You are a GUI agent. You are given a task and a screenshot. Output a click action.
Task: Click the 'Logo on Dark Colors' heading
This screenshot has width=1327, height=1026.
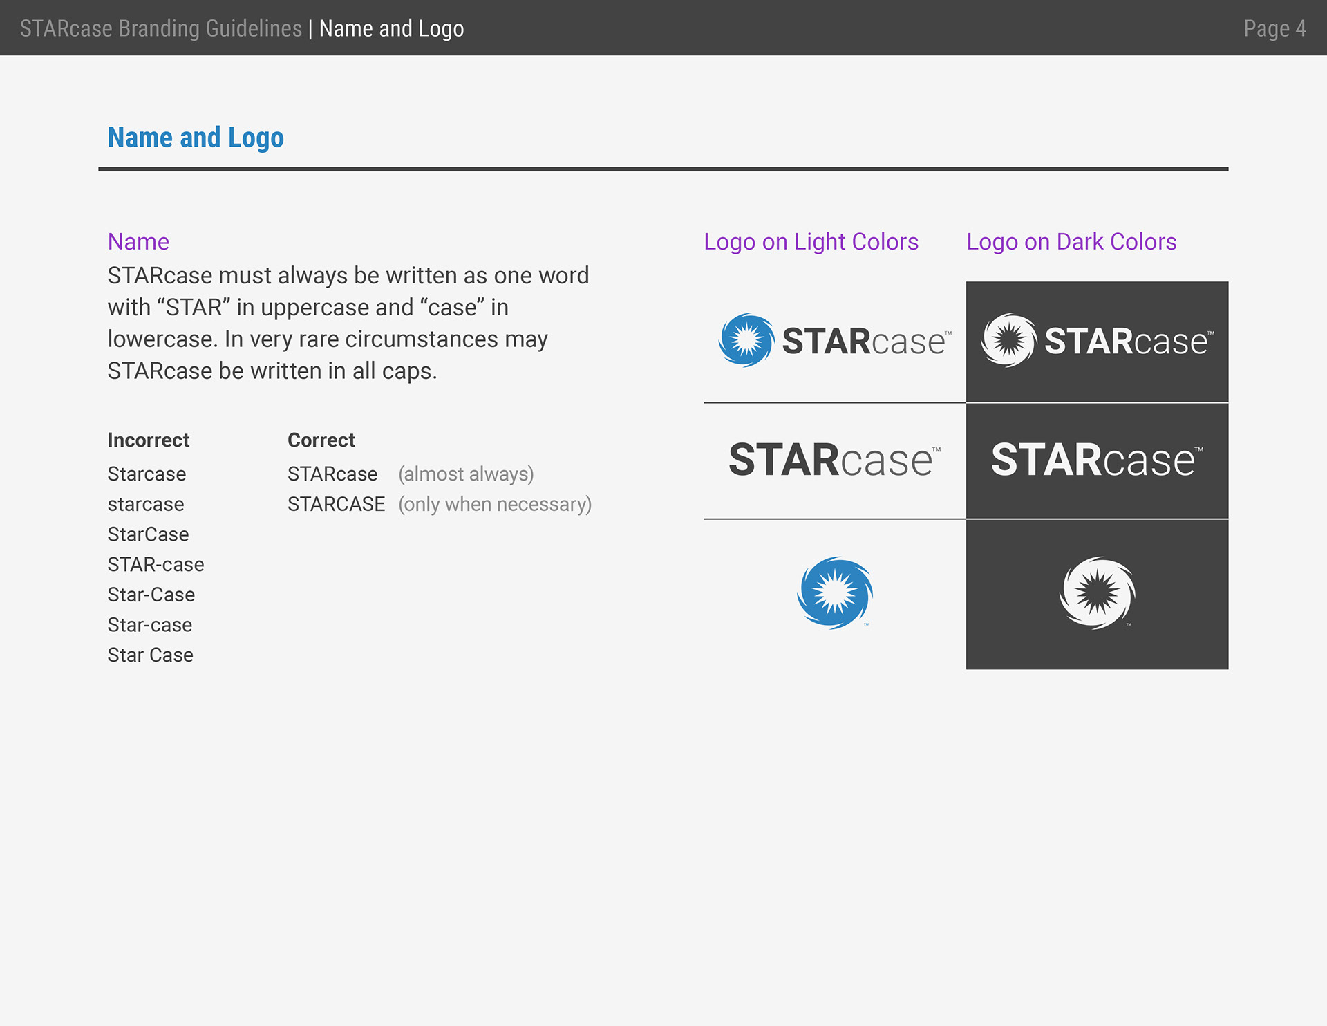click(1071, 241)
